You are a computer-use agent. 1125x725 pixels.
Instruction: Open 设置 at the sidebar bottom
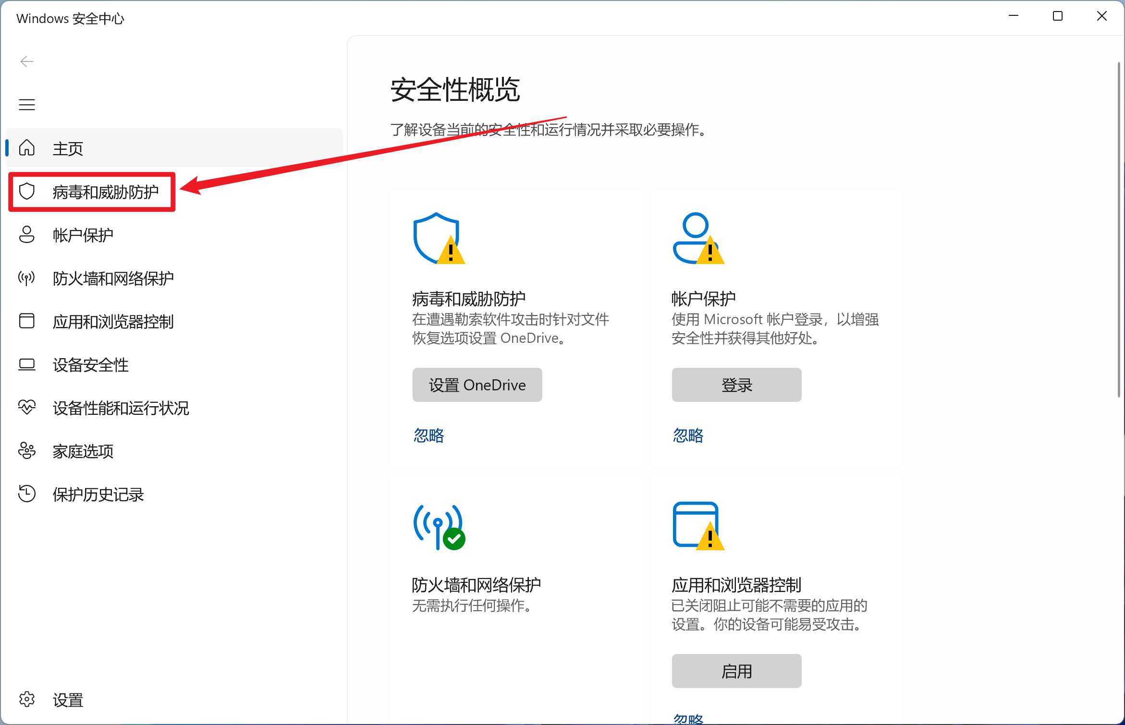pyautogui.click(x=174, y=700)
